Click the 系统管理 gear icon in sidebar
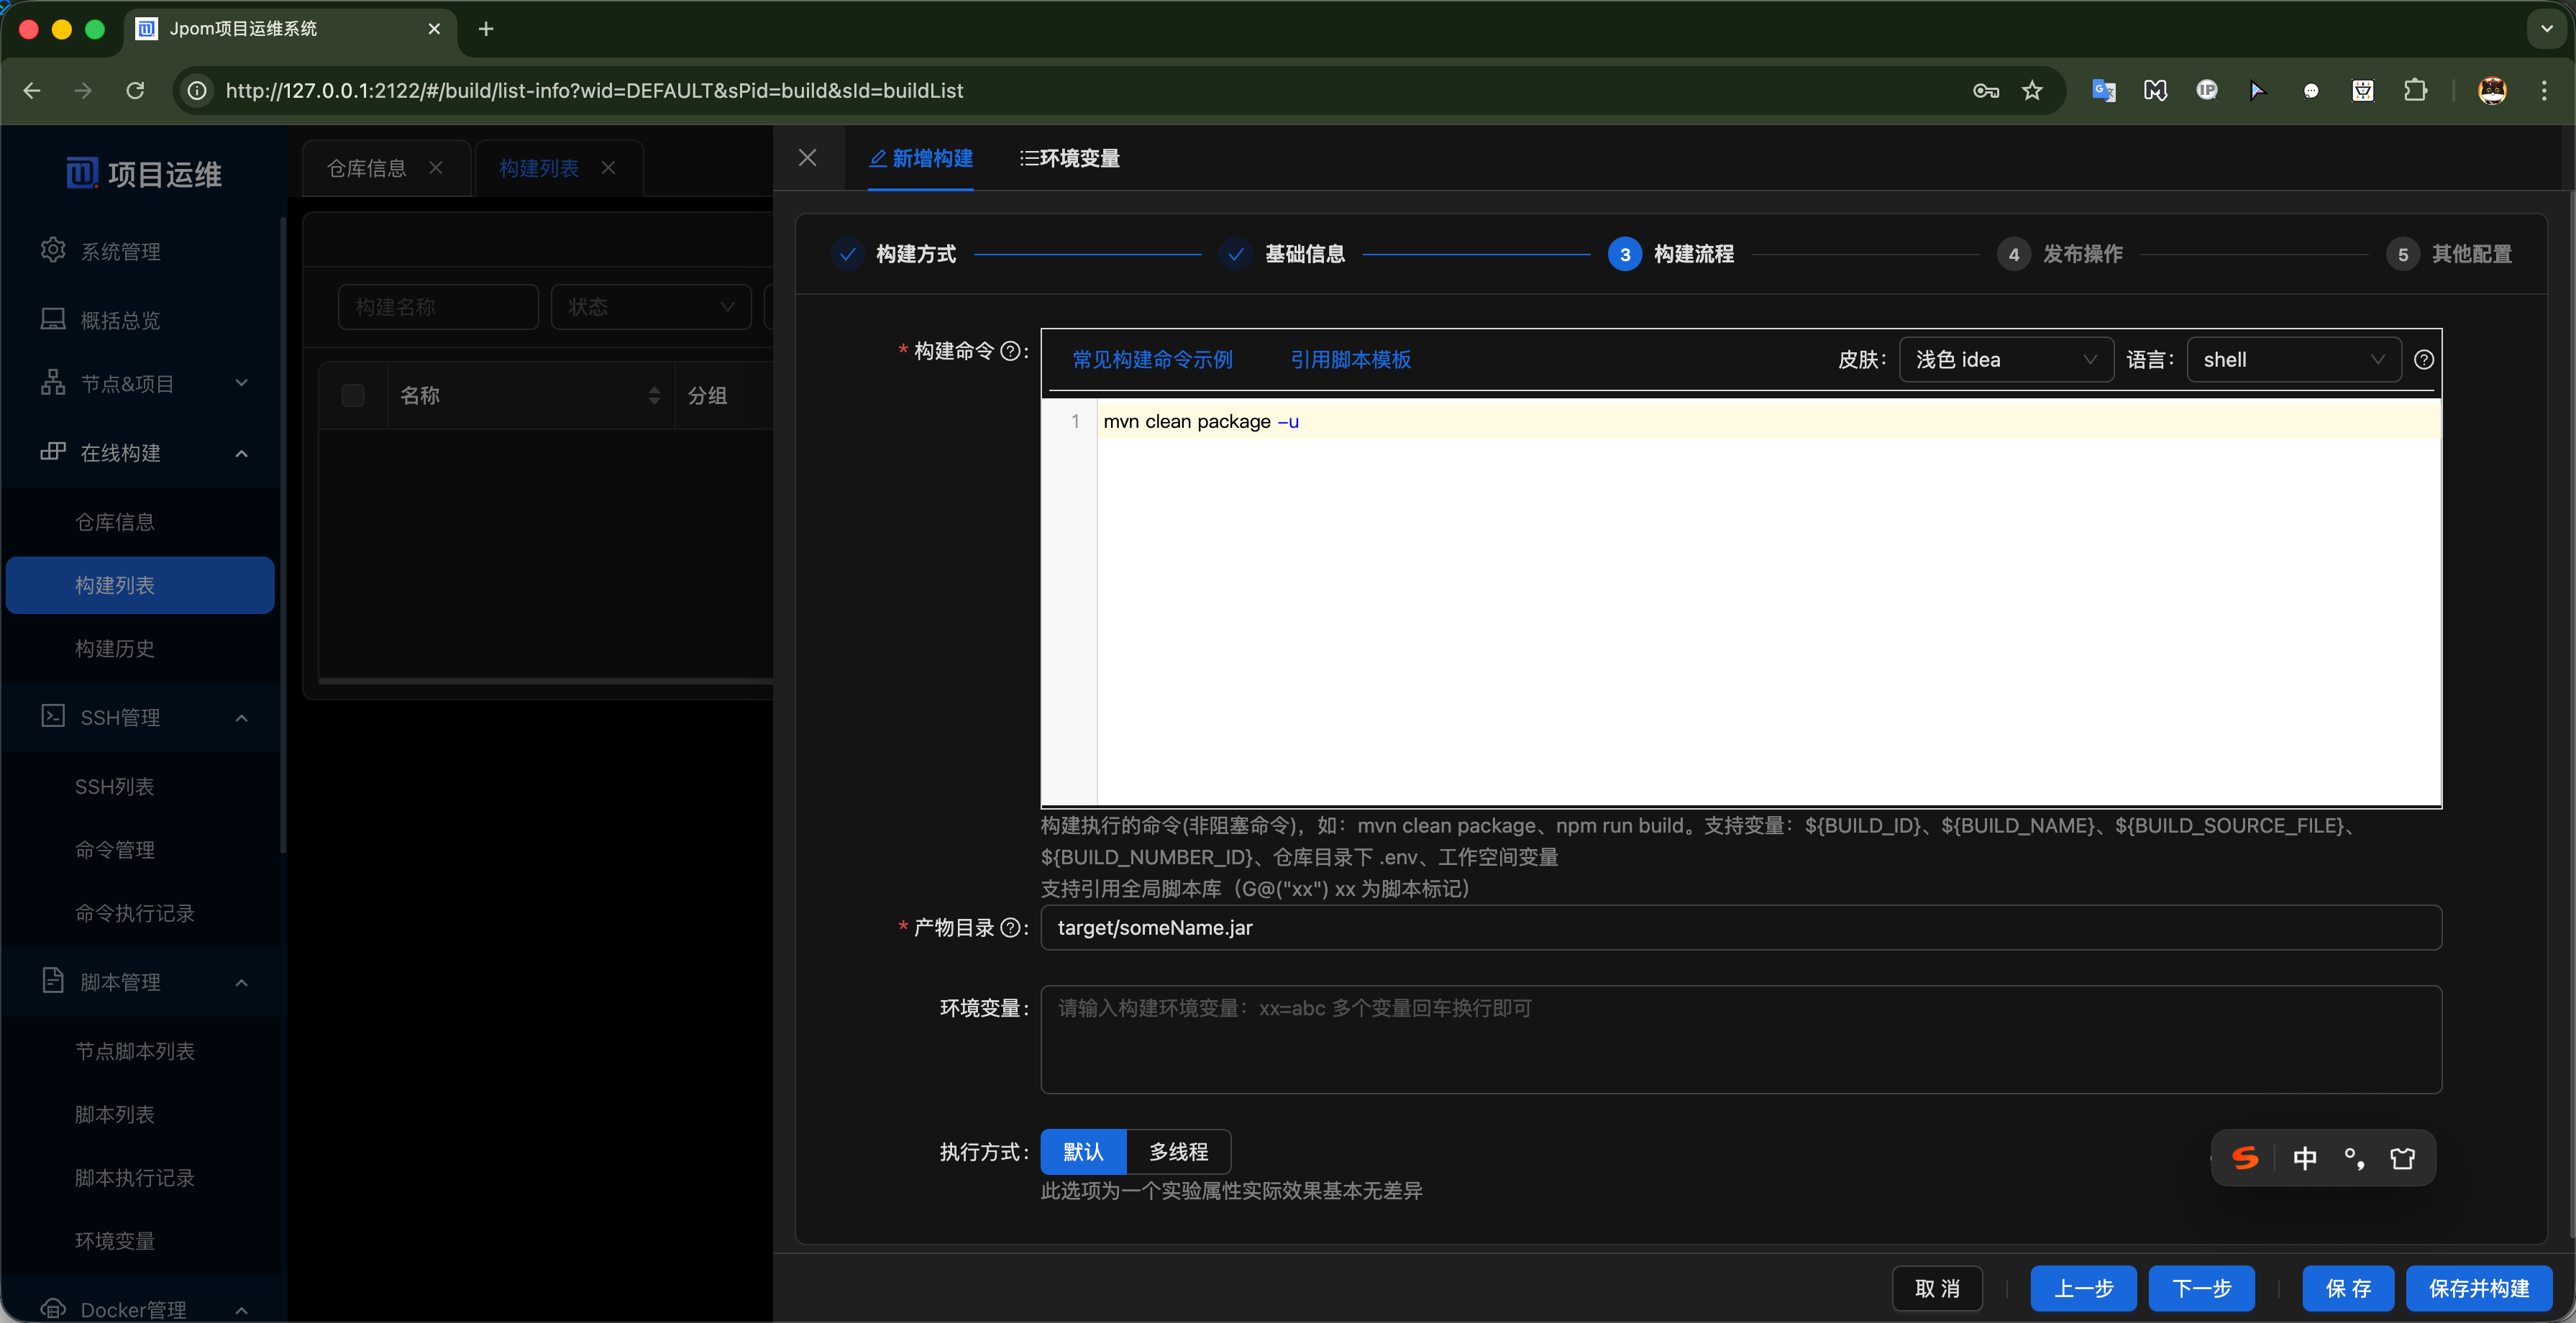The height and width of the screenshot is (1323, 2576). (x=53, y=250)
